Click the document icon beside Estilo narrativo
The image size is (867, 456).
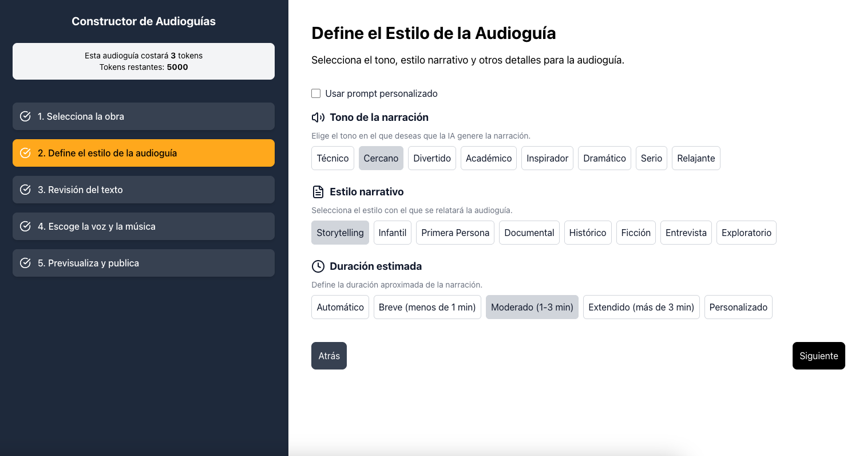tap(318, 192)
